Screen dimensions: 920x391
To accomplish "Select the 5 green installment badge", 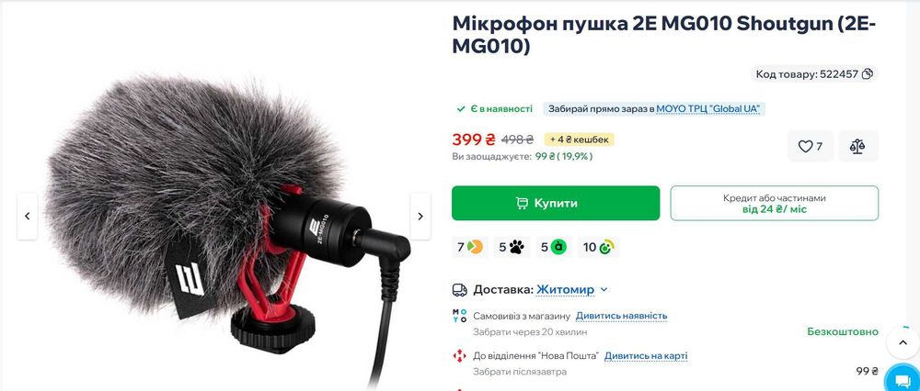I will coord(553,248).
